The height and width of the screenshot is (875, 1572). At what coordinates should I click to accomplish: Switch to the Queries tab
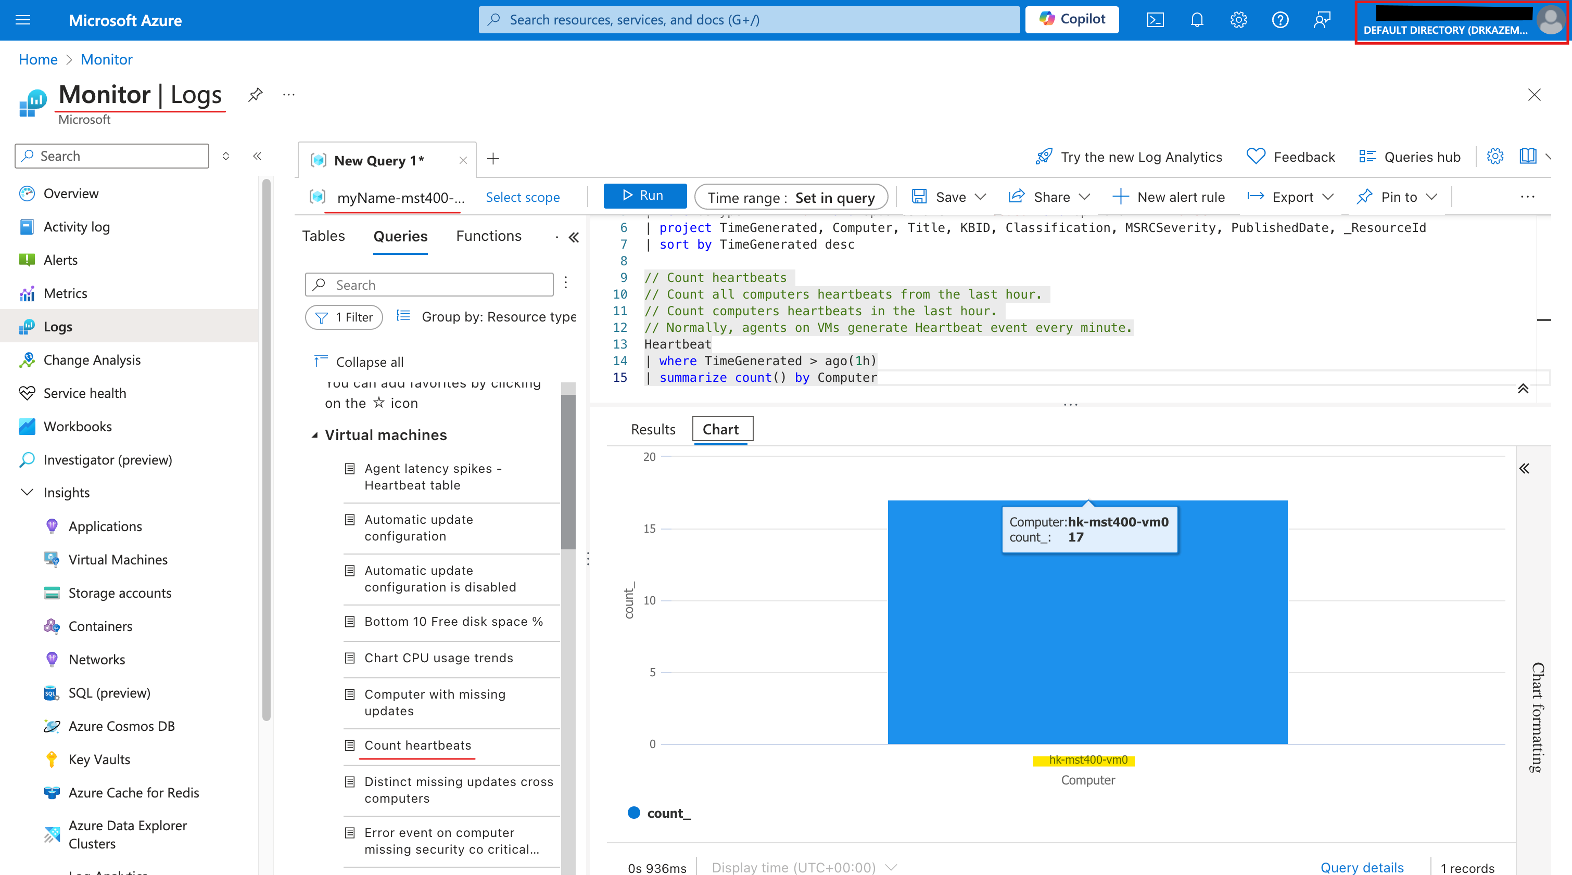pyautogui.click(x=400, y=237)
